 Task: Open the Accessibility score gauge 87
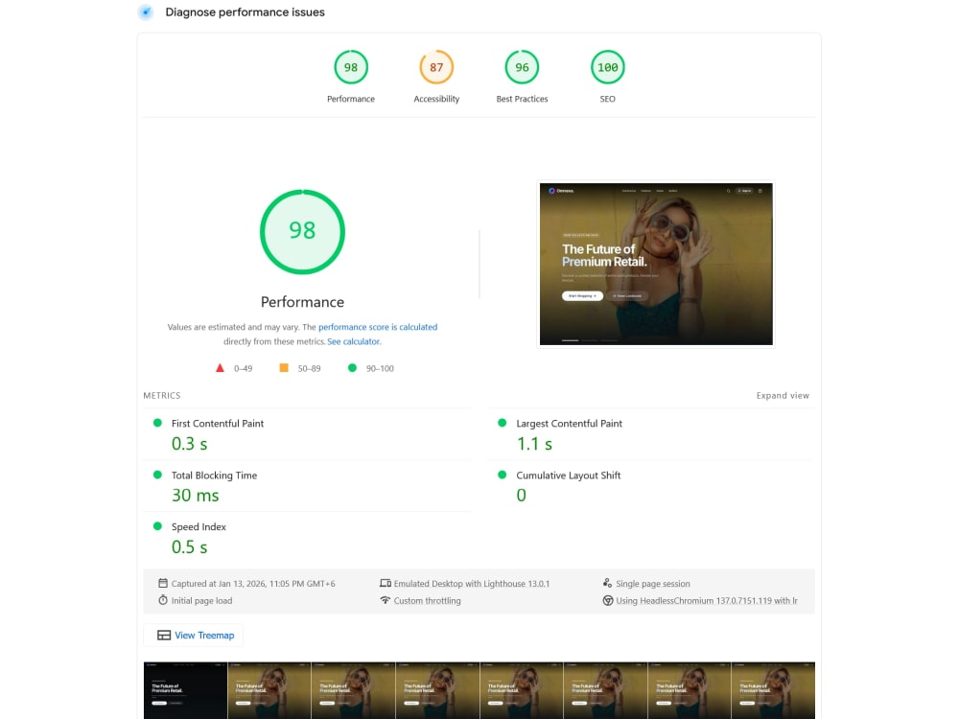pos(436,67)
